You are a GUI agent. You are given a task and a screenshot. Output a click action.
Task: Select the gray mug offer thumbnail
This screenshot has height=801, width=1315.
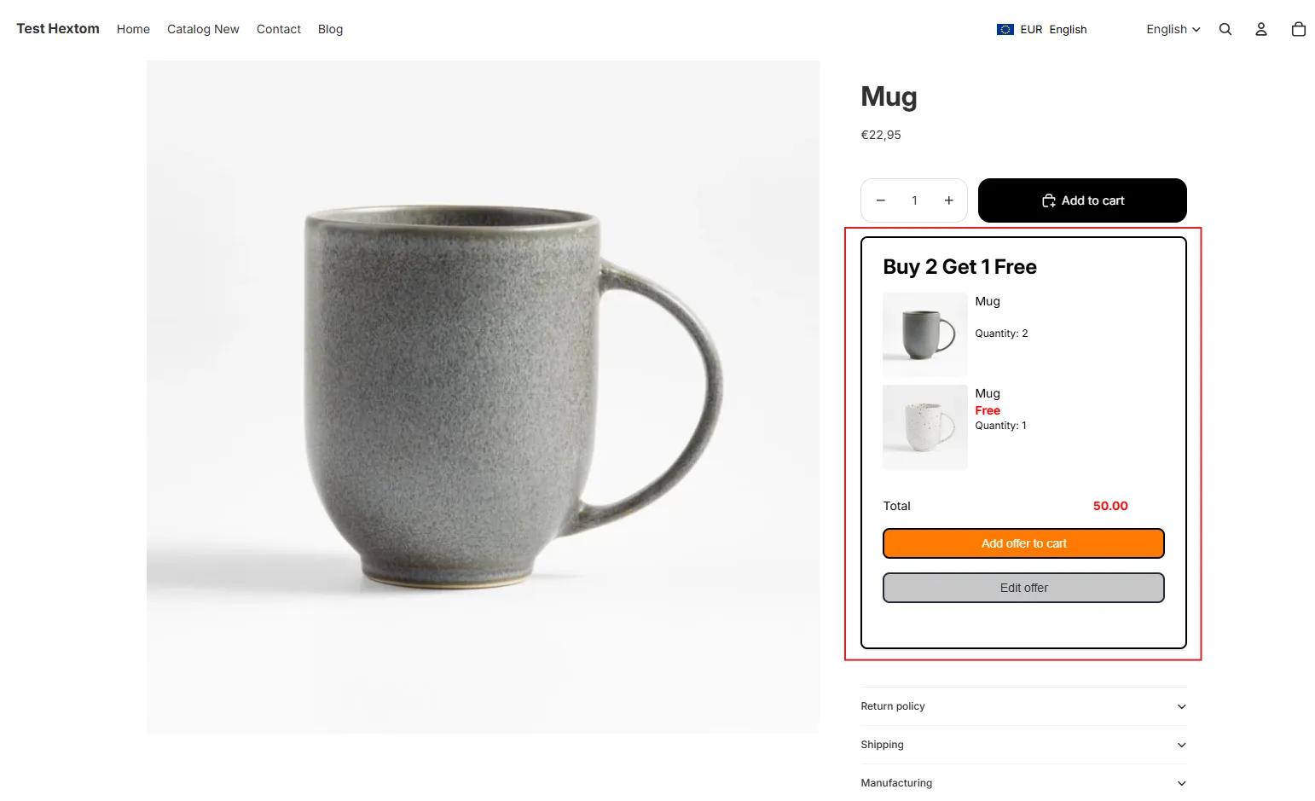coord(925,335)
